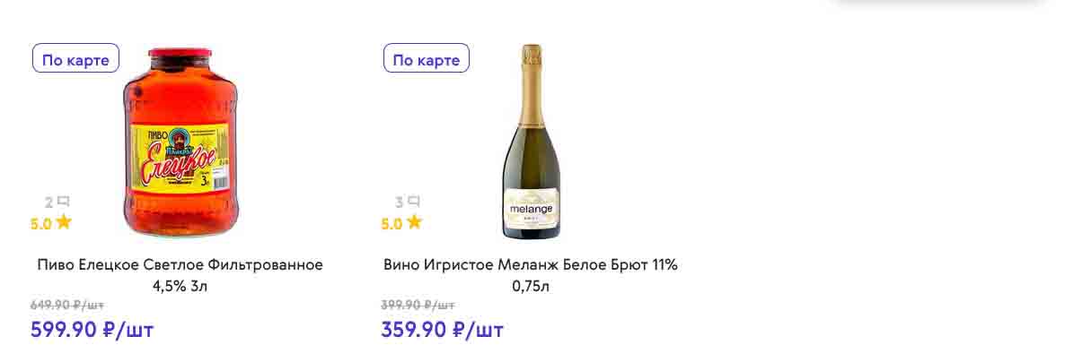1065x362 pixels.
Task: Click the comment icon on the beer card
Action: click(x=63, y=202)
